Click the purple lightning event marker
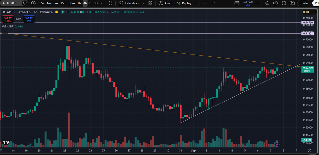The height and width of the screenshot is (155, 319). click(277, 144)
